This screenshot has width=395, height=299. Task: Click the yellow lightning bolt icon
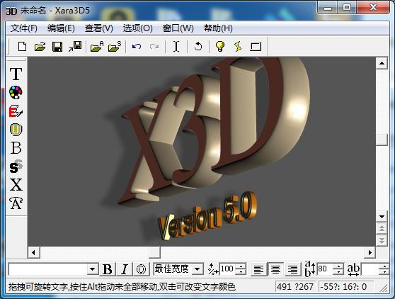click(x=238, y=47)
